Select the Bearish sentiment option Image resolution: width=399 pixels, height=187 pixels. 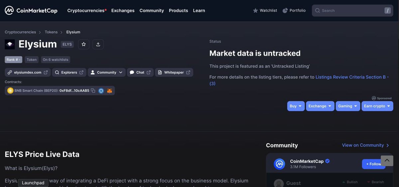click(376, 182)
